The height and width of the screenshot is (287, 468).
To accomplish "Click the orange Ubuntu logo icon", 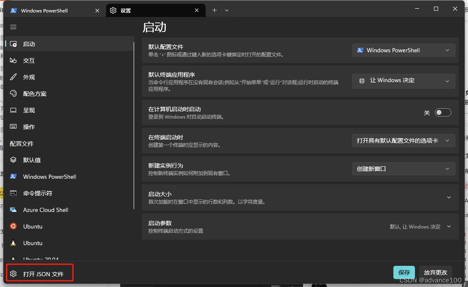I will pos(13,226).
